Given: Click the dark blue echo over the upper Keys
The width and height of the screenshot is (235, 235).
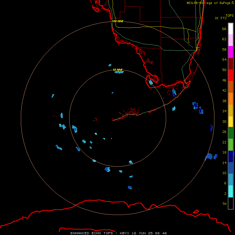Looking at the screenshot, I should click(x=174, y=93).
